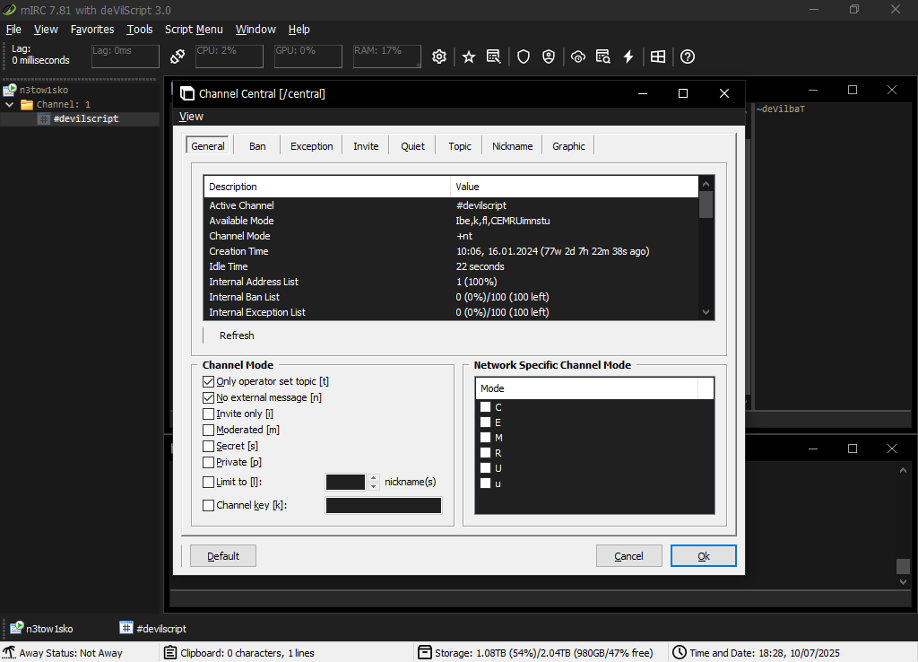Check network mode E

(x=485, y=422)
